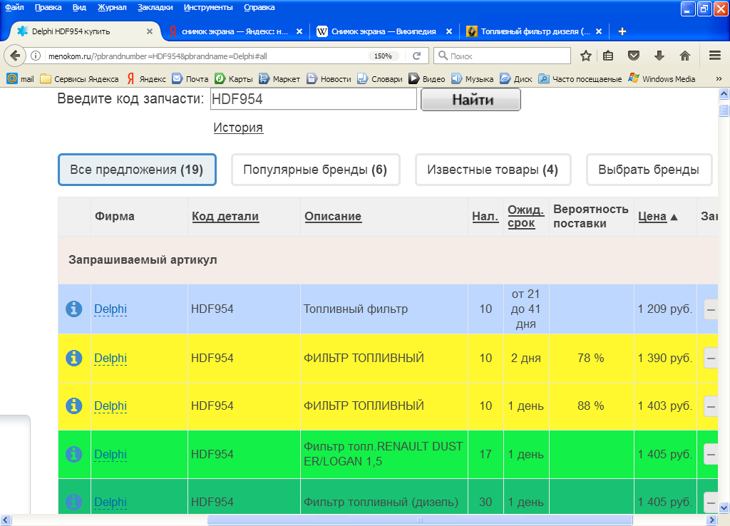The height and width of the screenshot is (526, 730).
Task: Open a new tab with the plus icon
Action: coord(622,31)
